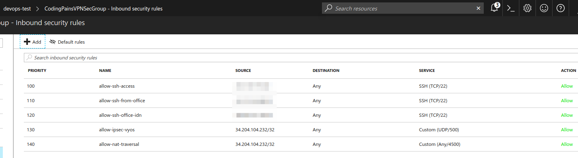Click Allow action of allow-ssh-access
The width and height of the screenshot is (578, 158).
tap(567, 86)
